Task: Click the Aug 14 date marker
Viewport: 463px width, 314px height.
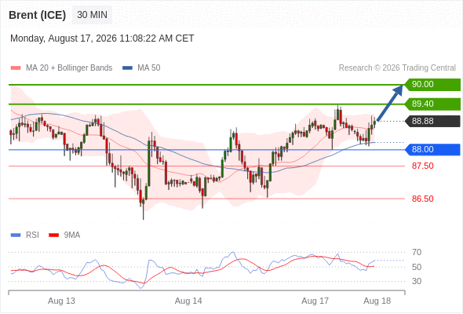Action: pos(188,301)
